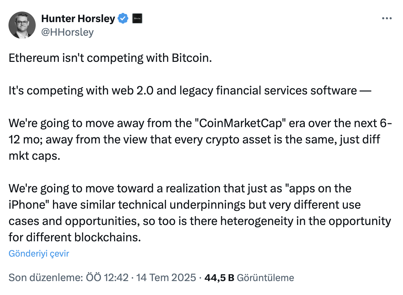Open the 44,5 B view count

pos(219,278)
